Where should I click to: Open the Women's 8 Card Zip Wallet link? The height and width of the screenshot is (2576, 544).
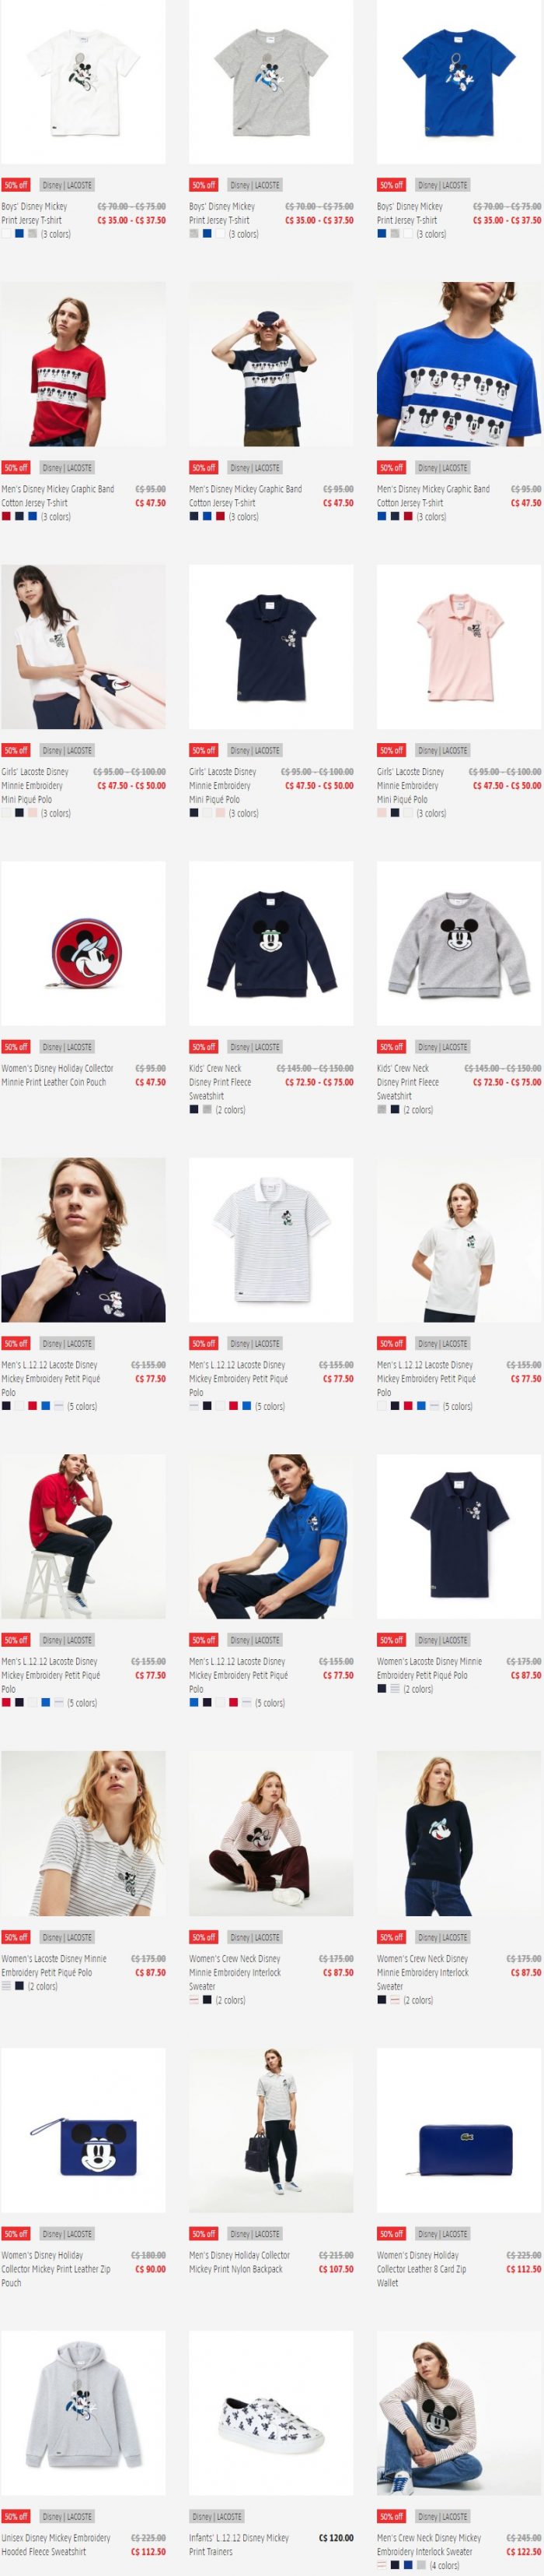[421, 2269]
